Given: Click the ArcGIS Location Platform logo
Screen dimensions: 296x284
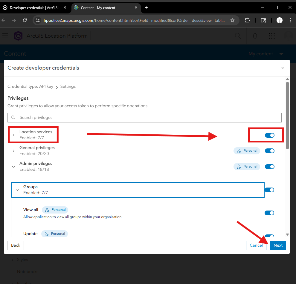Looking at the screenshot, I should tap(18, 36).
